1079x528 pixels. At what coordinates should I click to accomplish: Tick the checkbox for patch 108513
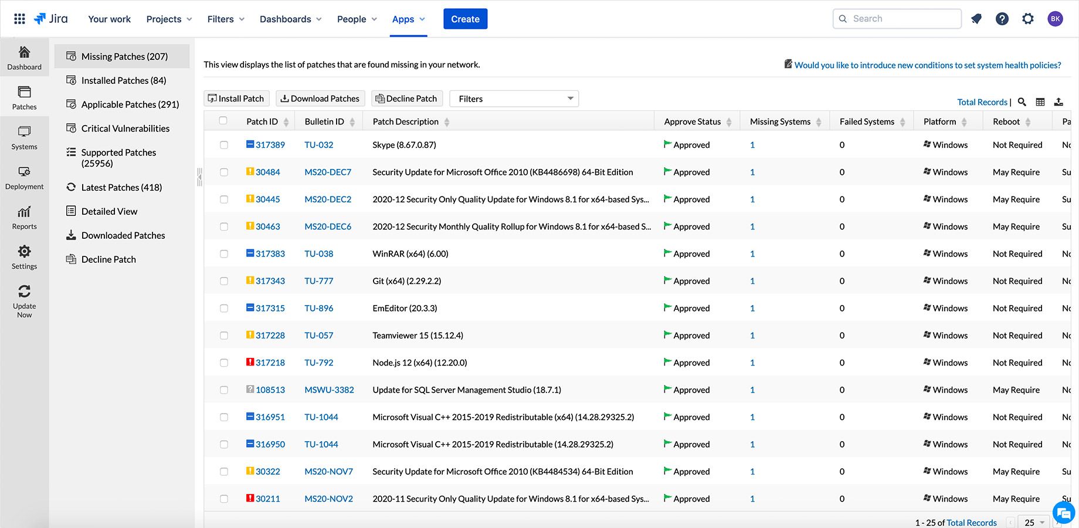point(224,390)
